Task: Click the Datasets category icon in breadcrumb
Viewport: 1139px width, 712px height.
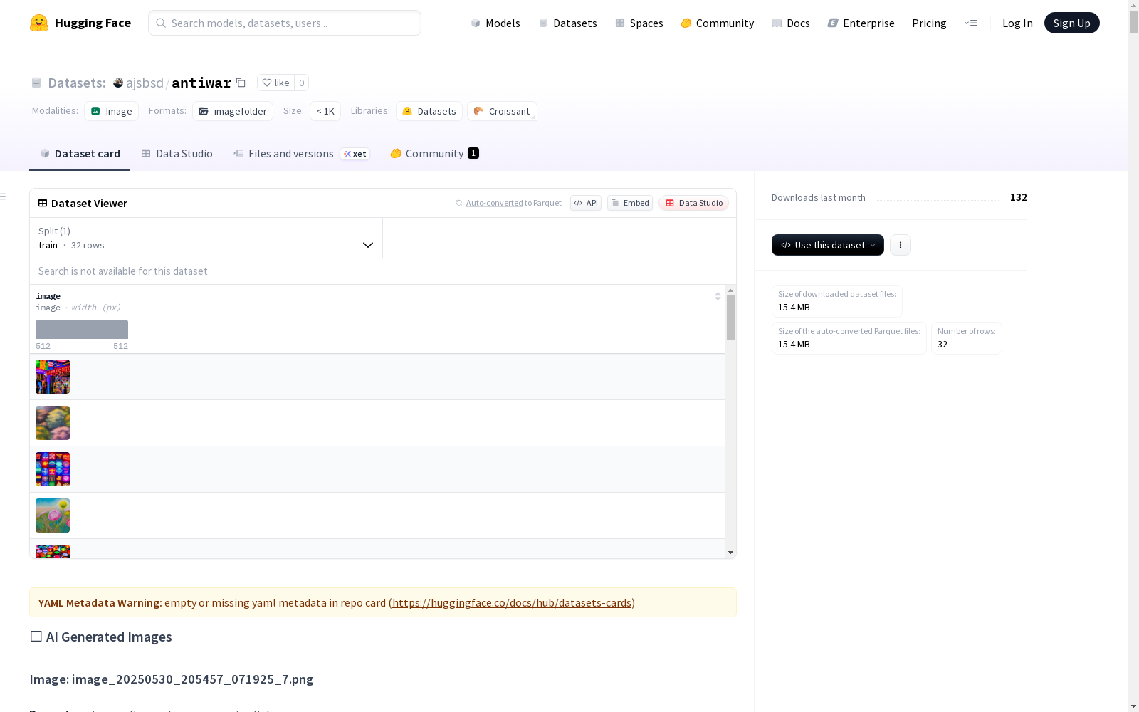Action: click(36, 83)
